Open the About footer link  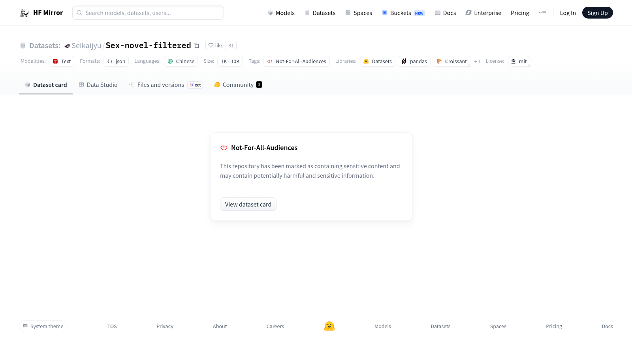(220, 326)
